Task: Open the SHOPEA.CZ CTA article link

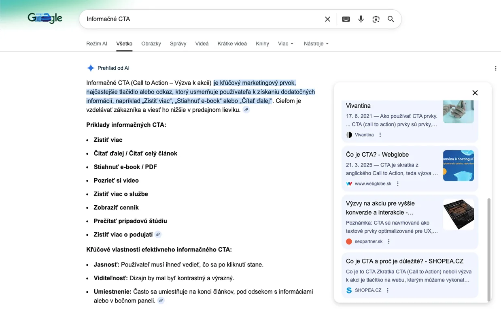Action: click(x=404, y=261)
